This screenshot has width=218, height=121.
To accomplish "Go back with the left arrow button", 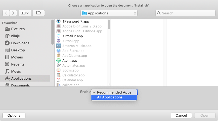I will coord(6,13).
